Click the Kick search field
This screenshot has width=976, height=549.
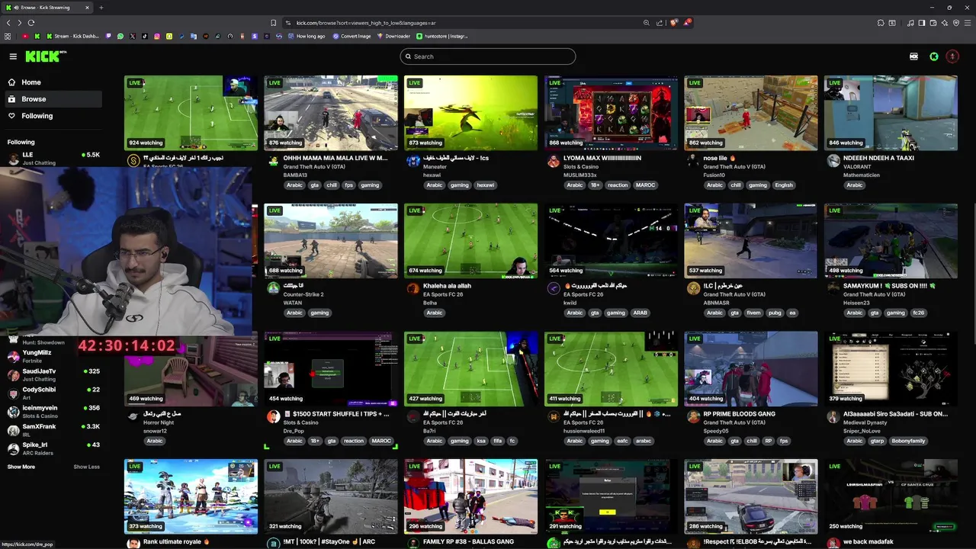point(488,56)
